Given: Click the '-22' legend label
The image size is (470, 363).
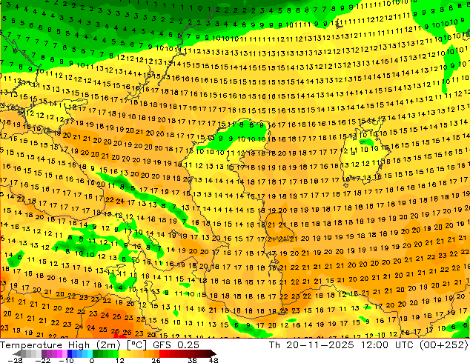Looking at the screenshot, I should point(43,360).
